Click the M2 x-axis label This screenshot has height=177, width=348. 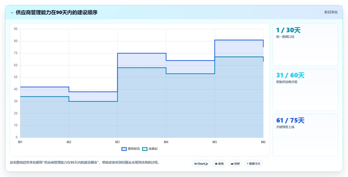click(69, 142)
